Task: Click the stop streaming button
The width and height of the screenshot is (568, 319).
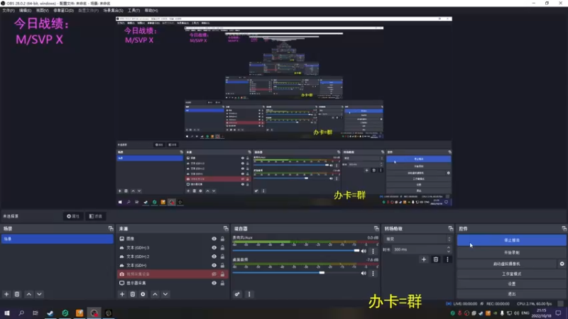Action: [x=511, y=240]
